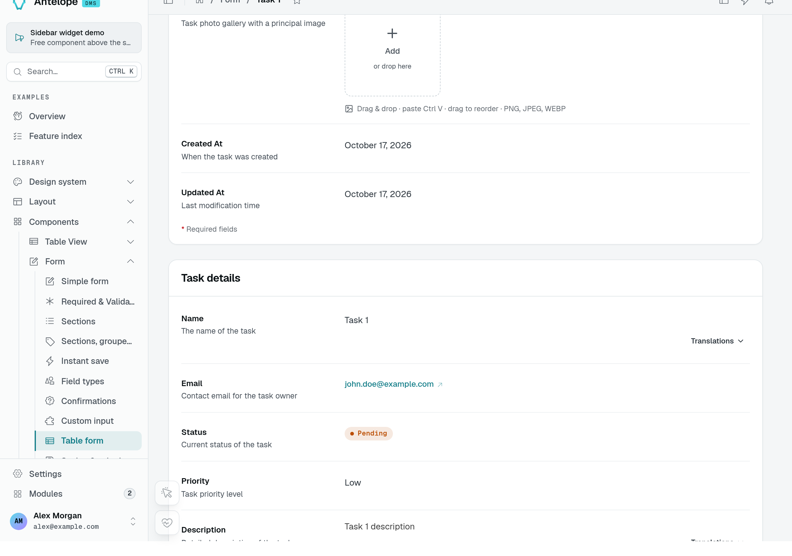Viewport: 792px width, 556px height.
Task: Go to the Modules menu item
Action: [74, 493]
